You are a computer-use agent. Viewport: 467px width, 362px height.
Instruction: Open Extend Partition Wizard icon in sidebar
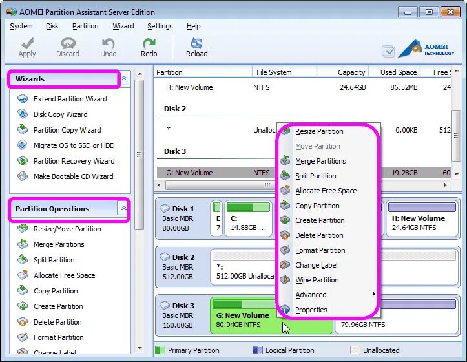(x=23, y=99)
